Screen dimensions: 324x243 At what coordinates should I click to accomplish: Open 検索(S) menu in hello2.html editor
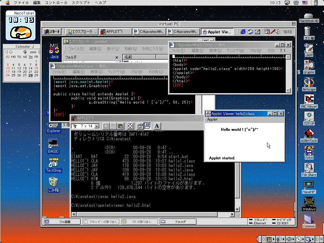[215, 50]
